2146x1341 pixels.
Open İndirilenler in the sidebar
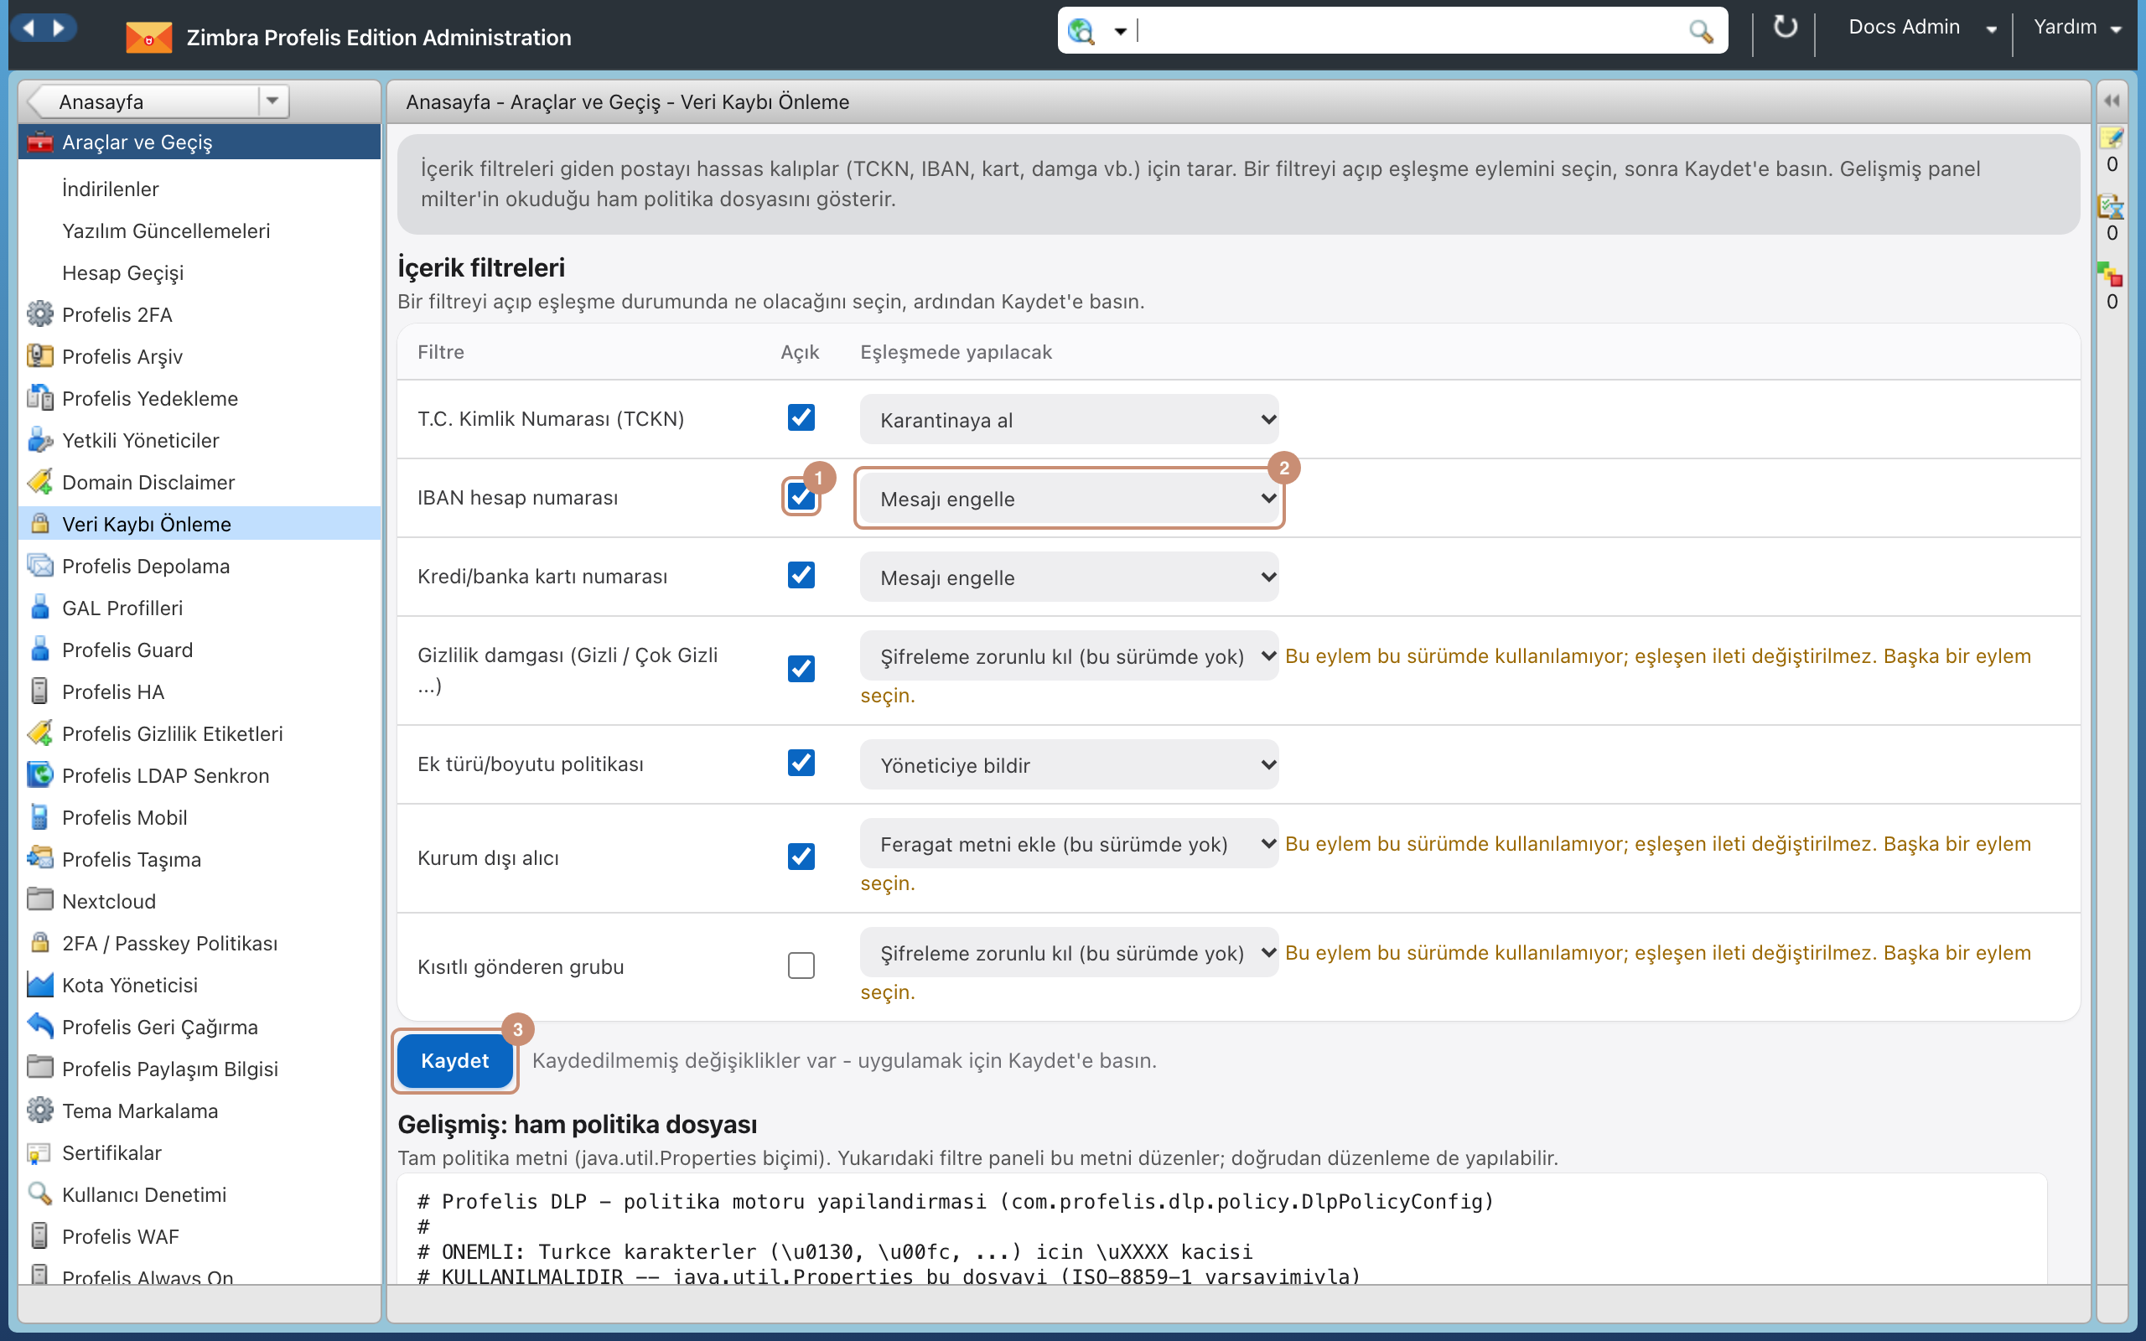point(110,189)
